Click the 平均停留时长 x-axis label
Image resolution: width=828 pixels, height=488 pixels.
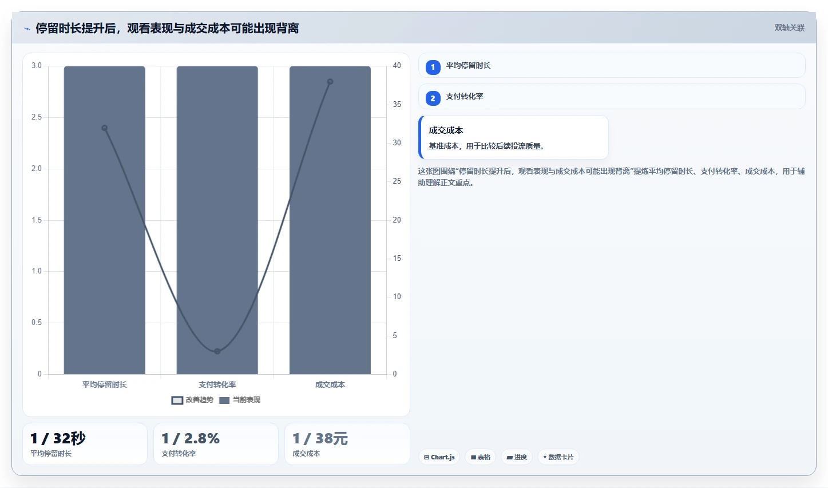[105, 384]
